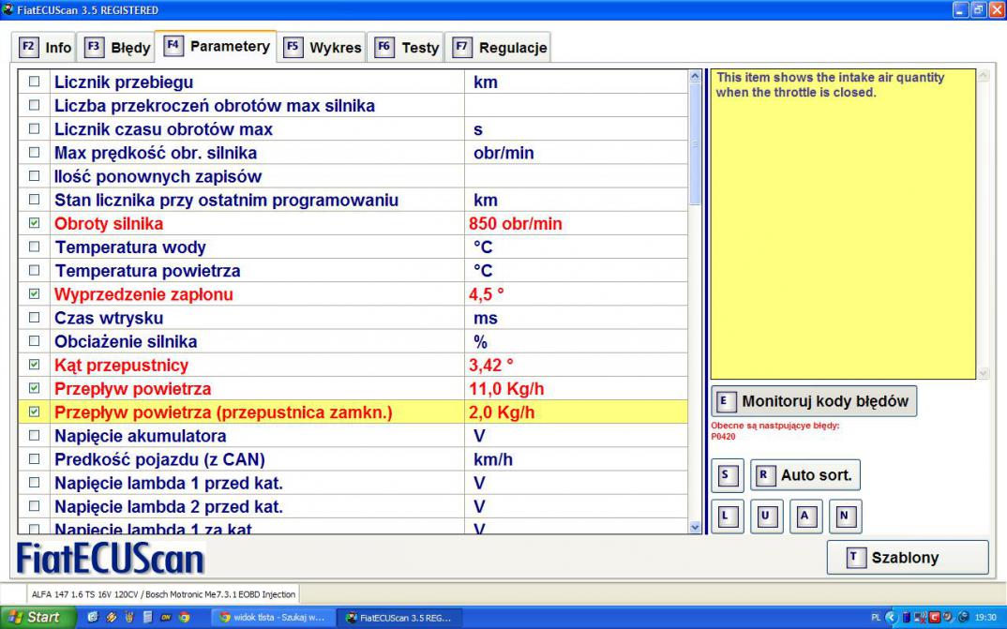Viewport: 1007px width, 629px height.
Task: Enable Licznik przebiegu checkbox
Action: pyautogui.click(x=34, y=82)
